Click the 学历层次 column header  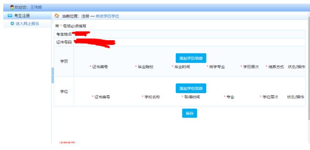251,67
